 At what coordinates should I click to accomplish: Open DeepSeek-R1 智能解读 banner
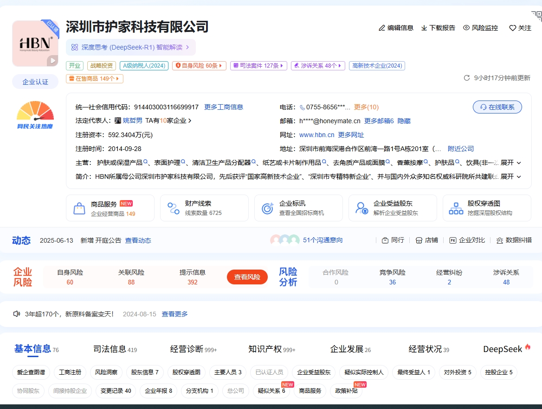tap(131, 47)
